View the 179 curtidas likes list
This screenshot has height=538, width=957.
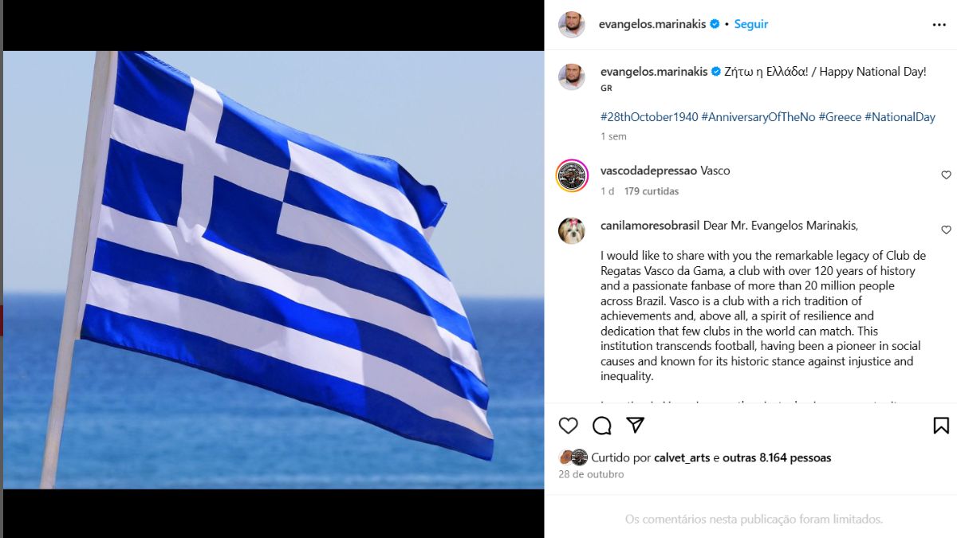(x=652, y=191)
